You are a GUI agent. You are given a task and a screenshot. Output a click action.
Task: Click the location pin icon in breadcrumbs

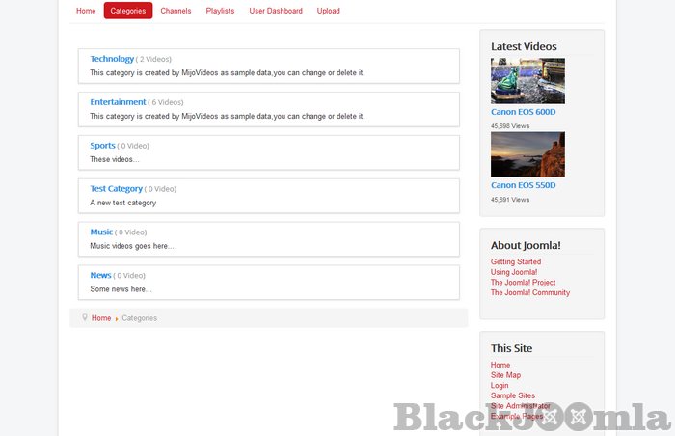point(85,317)
